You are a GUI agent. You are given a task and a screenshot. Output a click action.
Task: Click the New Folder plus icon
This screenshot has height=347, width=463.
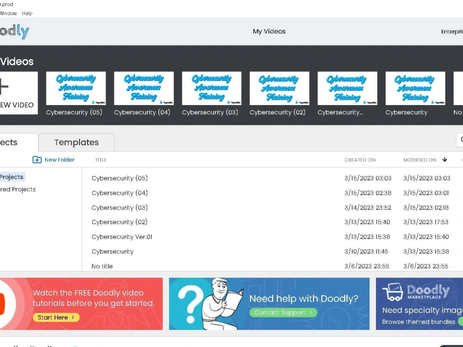tap(37, 160)
